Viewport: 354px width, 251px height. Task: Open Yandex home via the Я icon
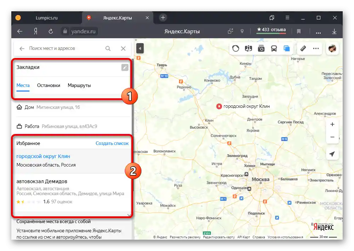[36, 31]
